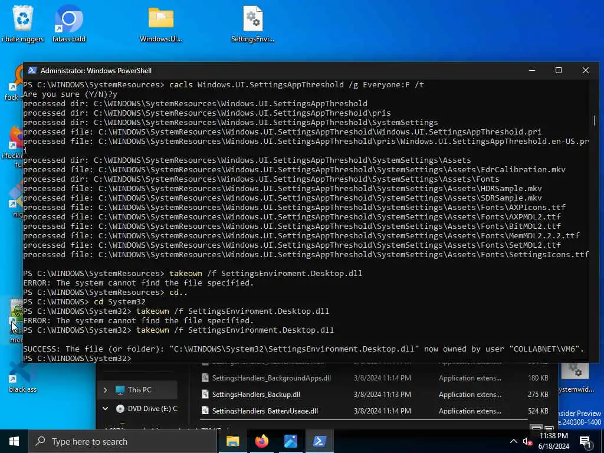Show hidden system tray icons
The height and width of the screenshot is (453, 604).
514,441
